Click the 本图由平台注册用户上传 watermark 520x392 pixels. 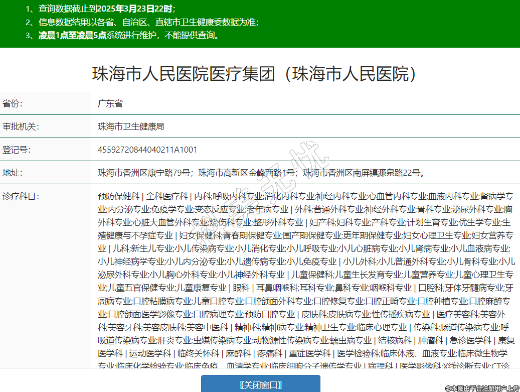tap(482, 388)
